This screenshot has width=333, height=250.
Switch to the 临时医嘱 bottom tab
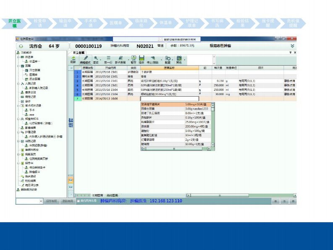coord(112,195)
